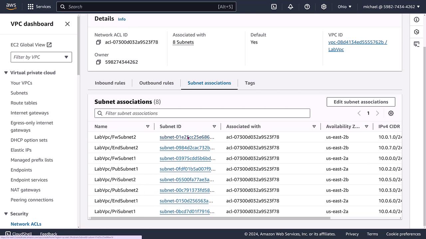Viewport: 426px width, 239px height.
Task: Click Edit subnet associations button
Action: (x=361, y=102)
